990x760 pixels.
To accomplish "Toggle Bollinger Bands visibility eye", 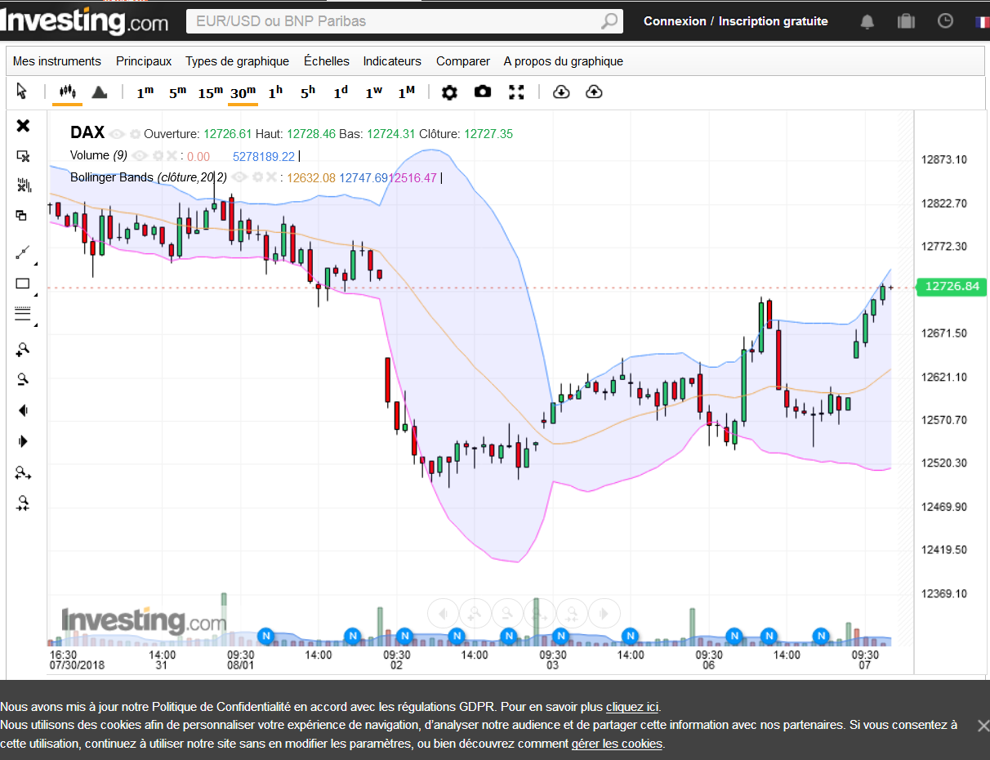I will click(239, 177).
